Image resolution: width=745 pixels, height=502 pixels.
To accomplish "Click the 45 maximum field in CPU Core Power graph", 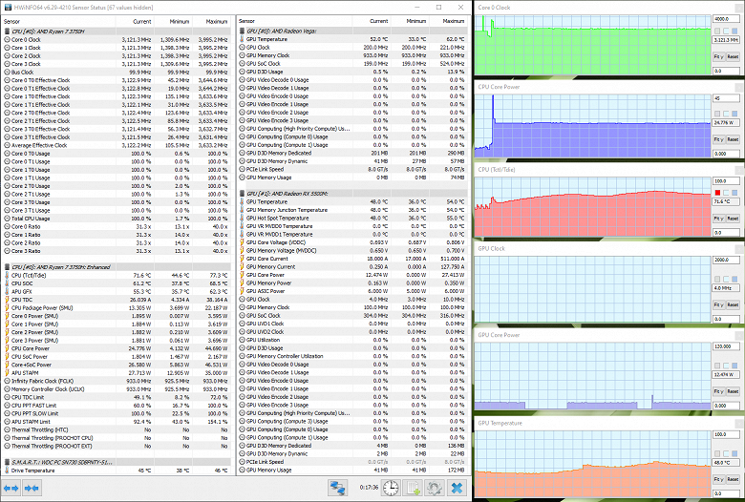I will [x=726, y=99].
